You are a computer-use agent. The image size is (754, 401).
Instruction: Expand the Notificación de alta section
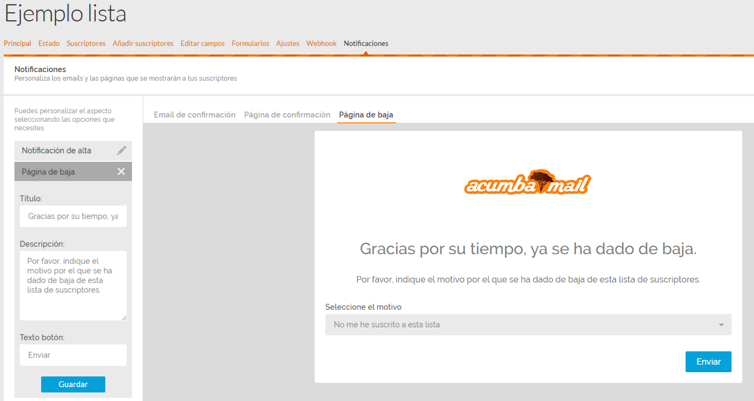click(57, 151)
